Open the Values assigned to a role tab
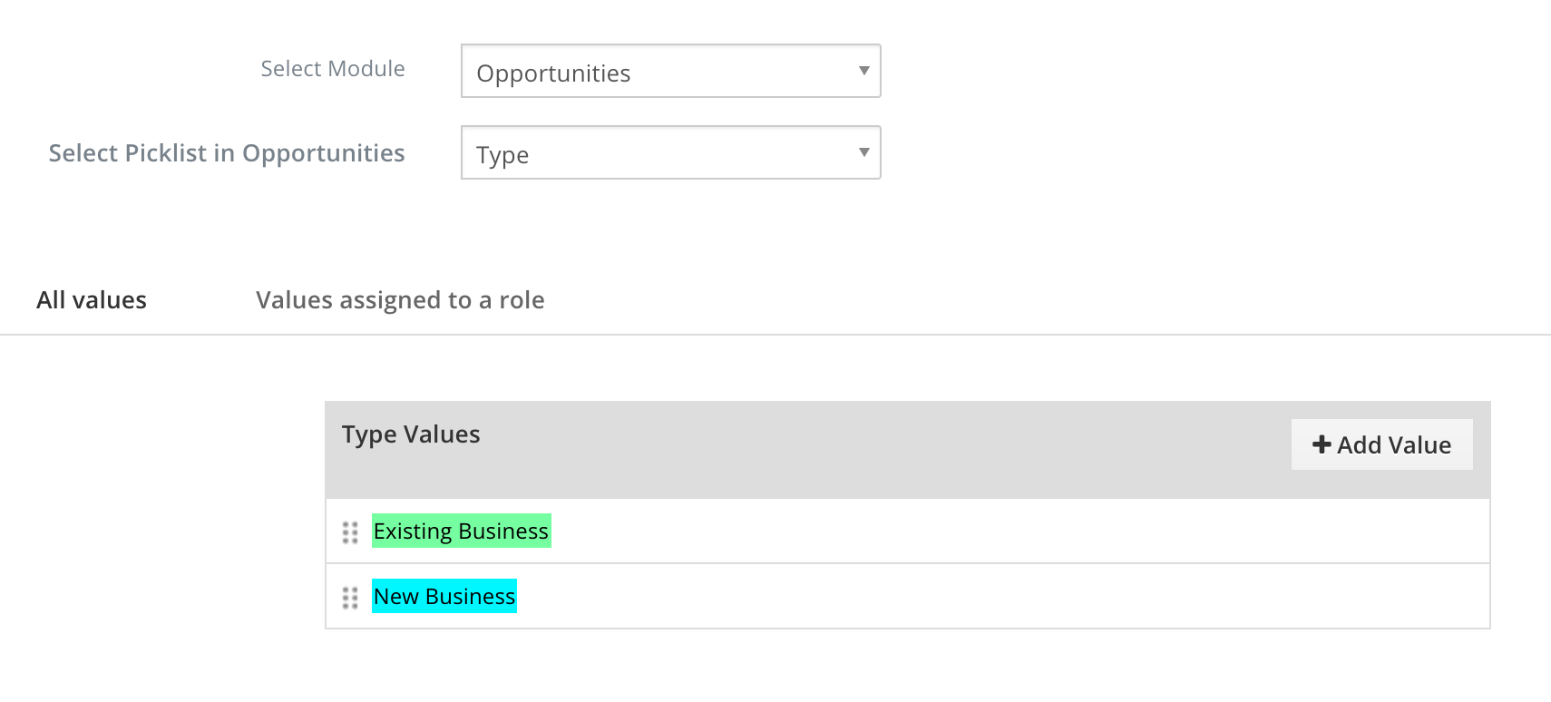Screen dimensions: 1551x702 (400, 300)
